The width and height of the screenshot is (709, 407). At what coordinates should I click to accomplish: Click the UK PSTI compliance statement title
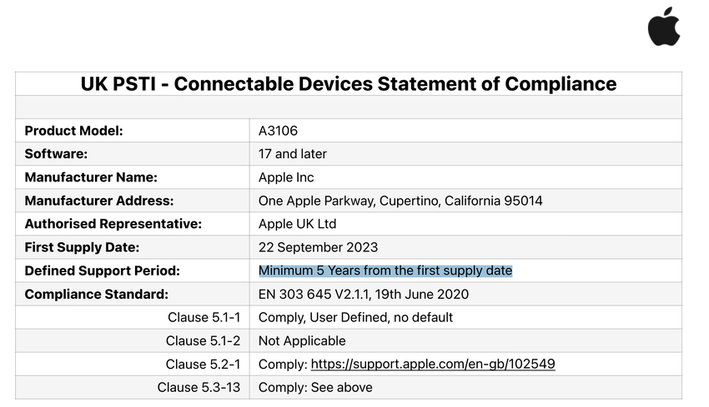pyautogui.click(x=349, y=83)
